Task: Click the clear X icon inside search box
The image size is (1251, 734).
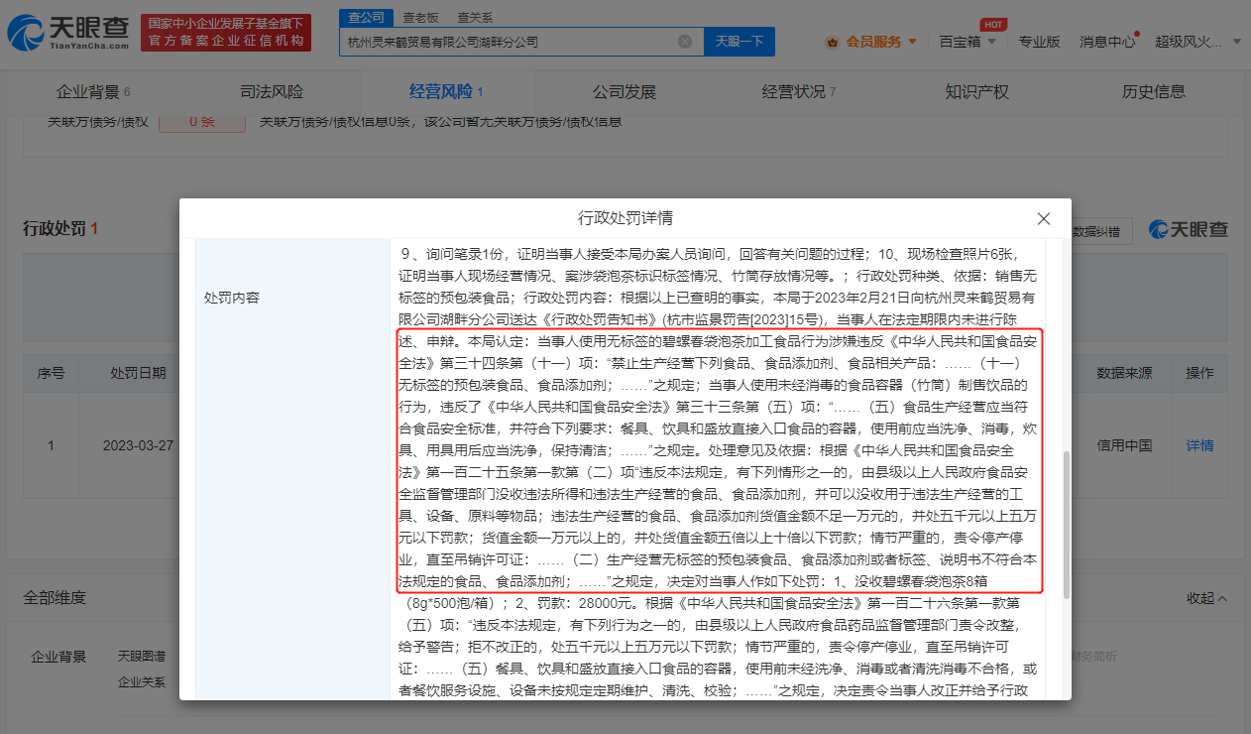Action: 683,43
